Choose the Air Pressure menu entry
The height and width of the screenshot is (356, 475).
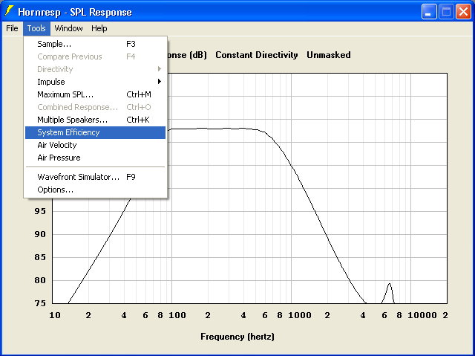click(x=96, y=158)
